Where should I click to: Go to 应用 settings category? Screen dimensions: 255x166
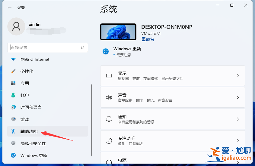coord(48,83)
